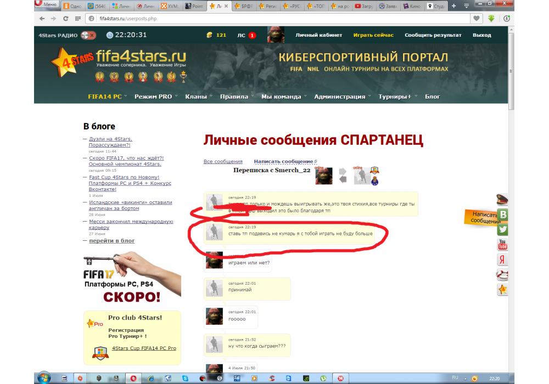Open the YouTube sidebar icon

click(502, 245)
